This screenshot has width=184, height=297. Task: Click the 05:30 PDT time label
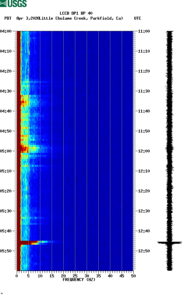coord(6,211)
